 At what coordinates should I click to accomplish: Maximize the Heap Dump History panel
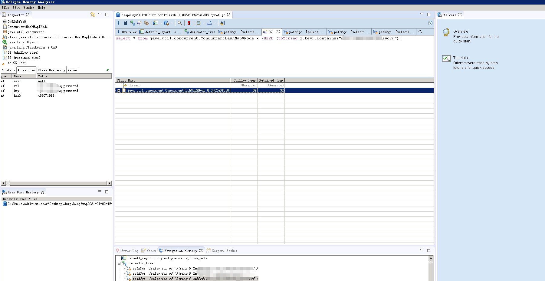click(x=107, y=192)
